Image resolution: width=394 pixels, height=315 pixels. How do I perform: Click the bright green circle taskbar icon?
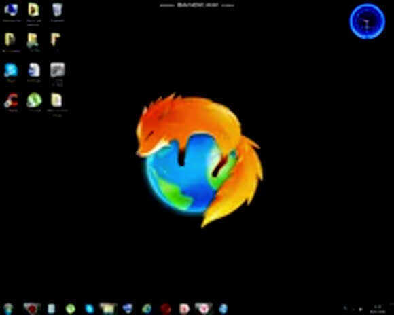tap(71, 308)
